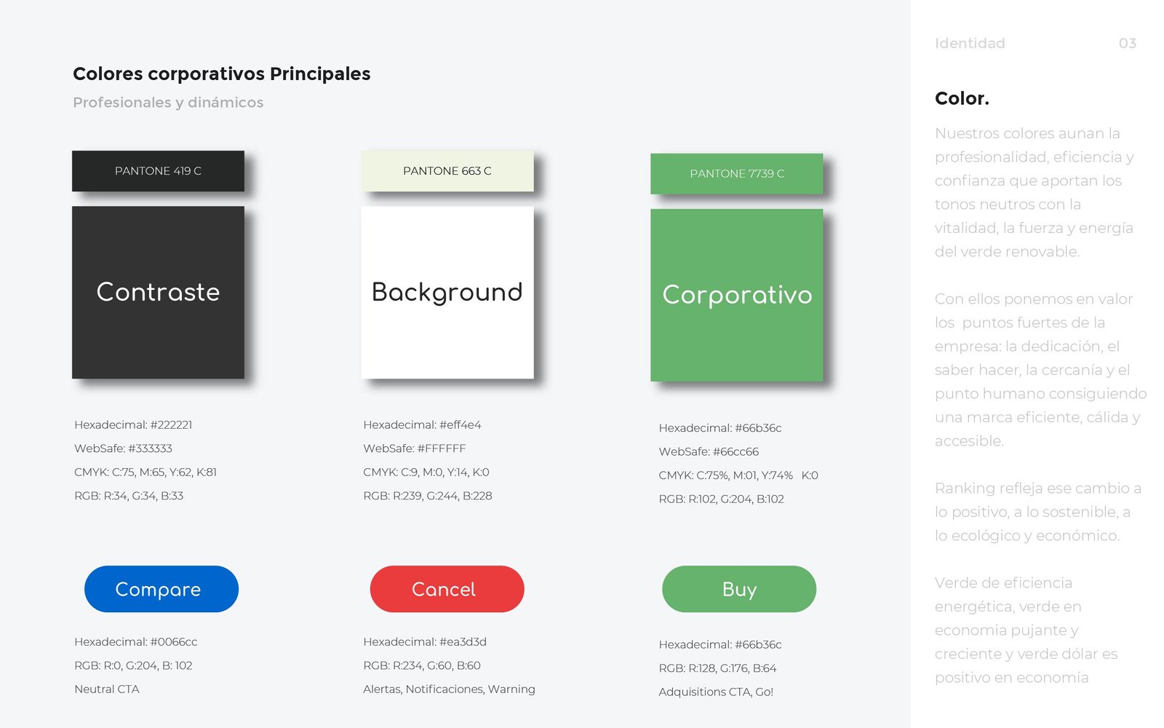Click the hexadecimal value #66b36c

(x=719, y=428)
